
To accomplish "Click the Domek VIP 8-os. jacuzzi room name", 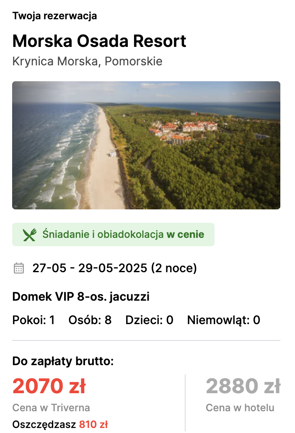I will (x=81, y=297).
